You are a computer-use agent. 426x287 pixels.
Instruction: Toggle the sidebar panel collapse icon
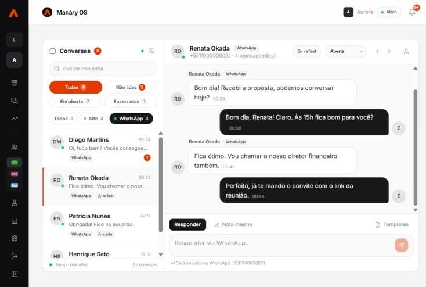coord(15,274)
